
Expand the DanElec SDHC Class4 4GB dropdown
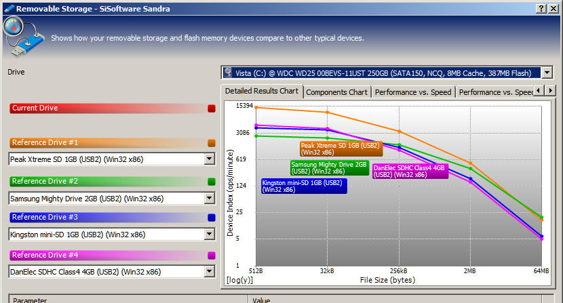pos(210,271)
